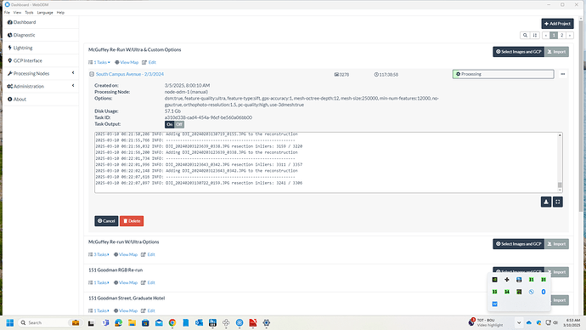Go to page 2 of projects
Viewport: 586px width, 330px height.
tap(561, 35)
